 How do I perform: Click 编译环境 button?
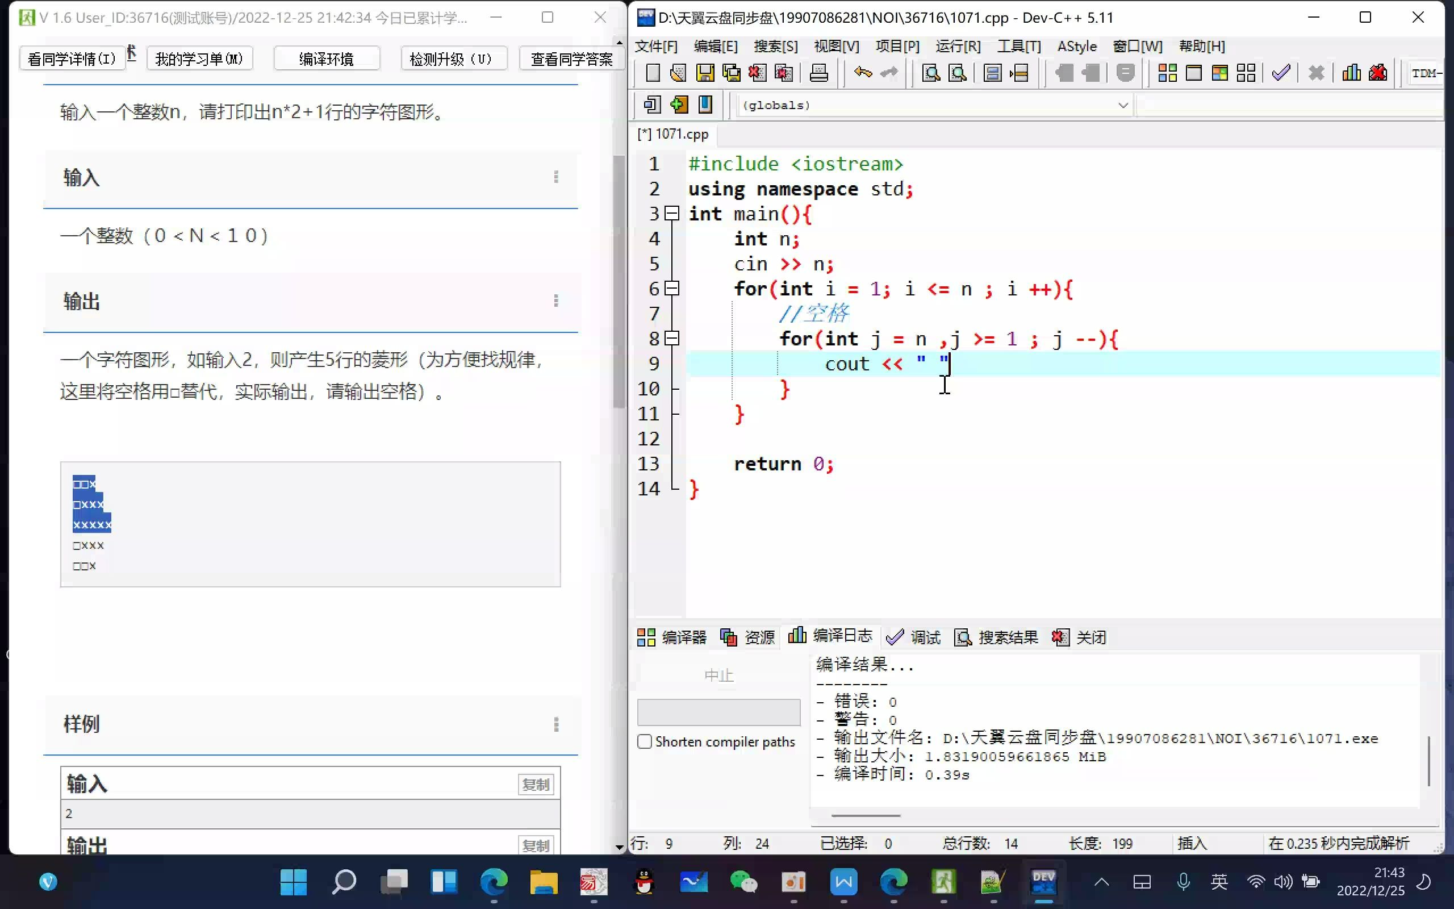(325, 57)
